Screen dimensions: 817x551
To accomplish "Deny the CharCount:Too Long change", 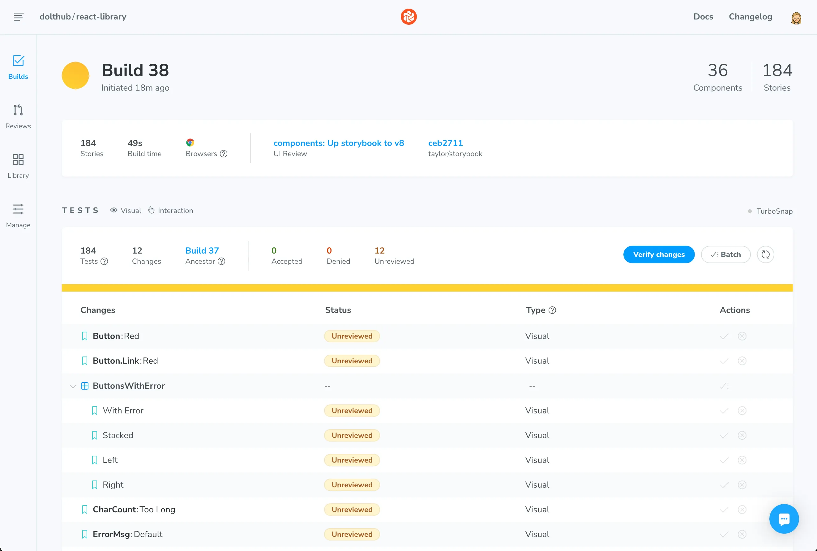I will coord(742,509).
